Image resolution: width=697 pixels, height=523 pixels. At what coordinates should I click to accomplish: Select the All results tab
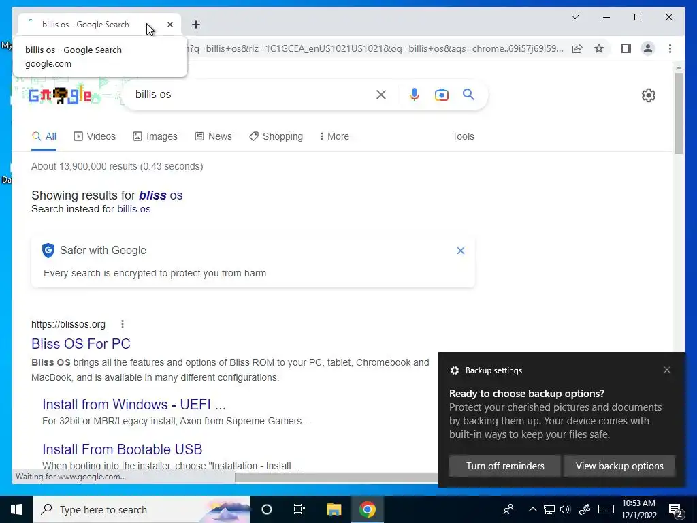(44, 136)
